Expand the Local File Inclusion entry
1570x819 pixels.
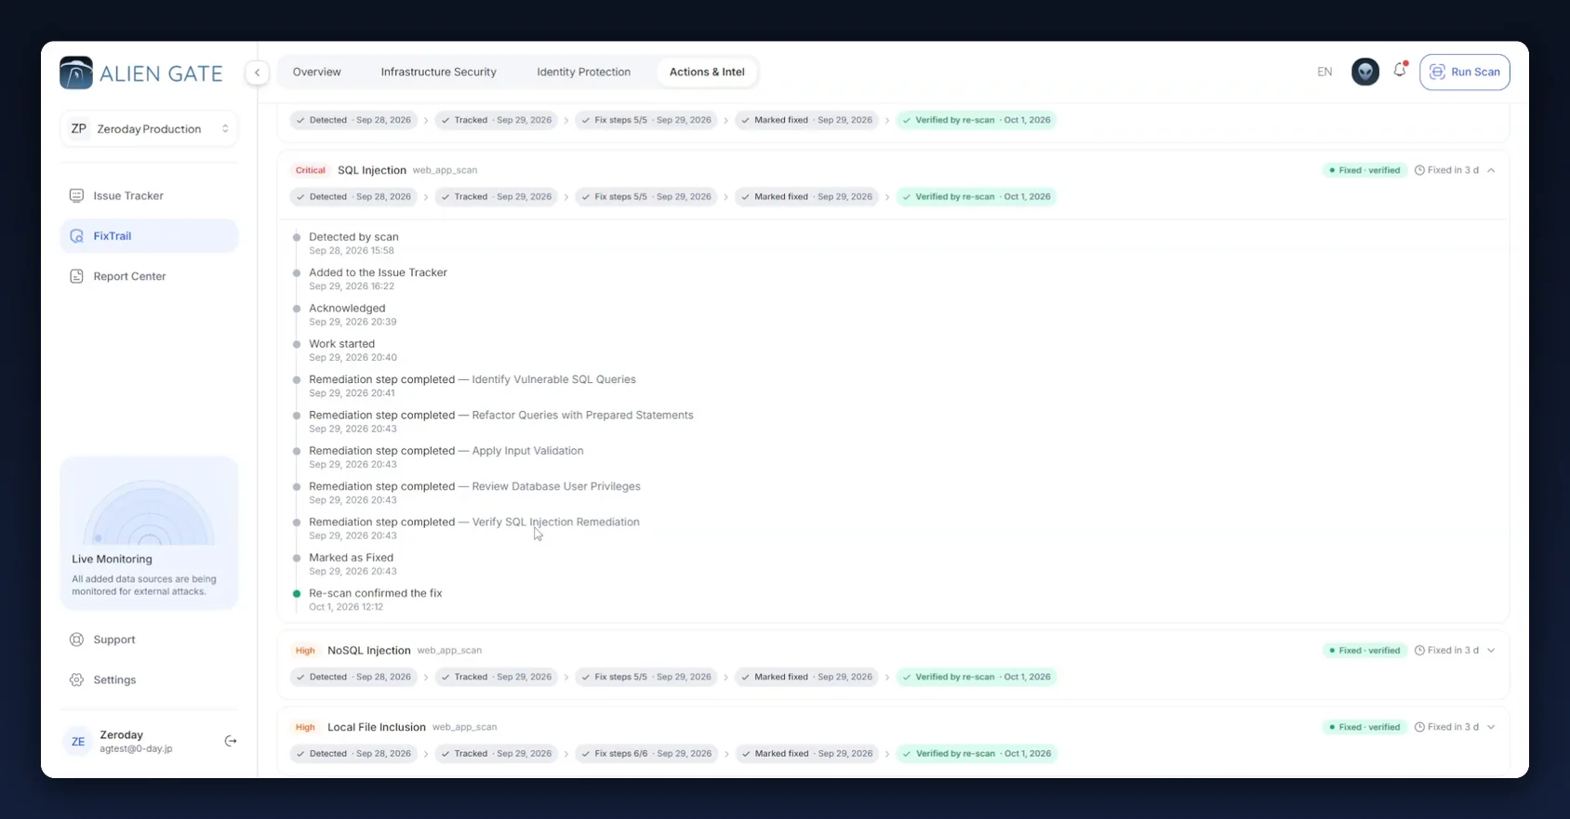pyautogui.click(x=1491, y=727)
